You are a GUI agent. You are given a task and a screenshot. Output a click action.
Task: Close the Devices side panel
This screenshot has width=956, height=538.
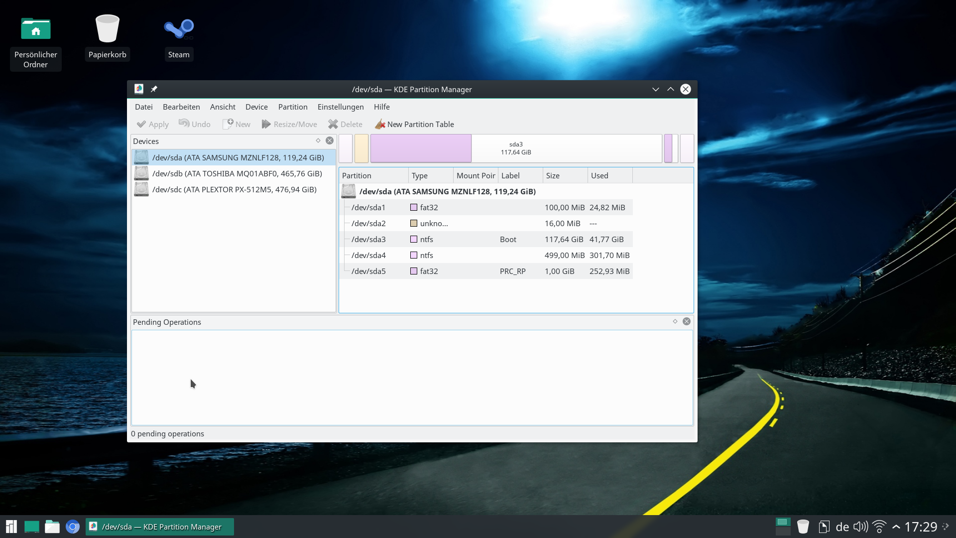coord(330,141)
